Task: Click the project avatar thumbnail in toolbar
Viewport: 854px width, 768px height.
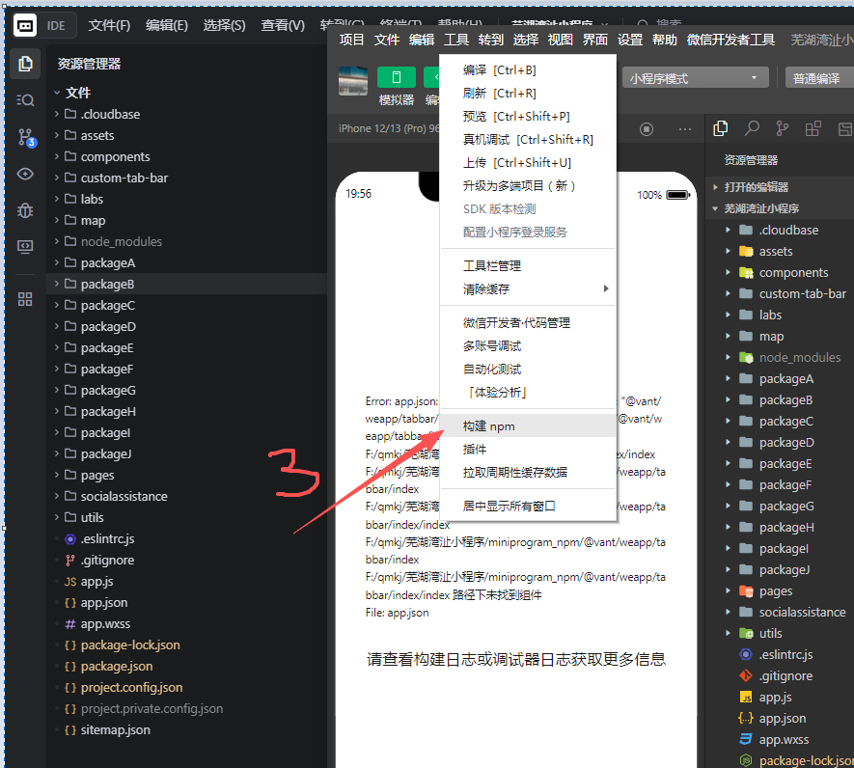Action: pos(353,81)
